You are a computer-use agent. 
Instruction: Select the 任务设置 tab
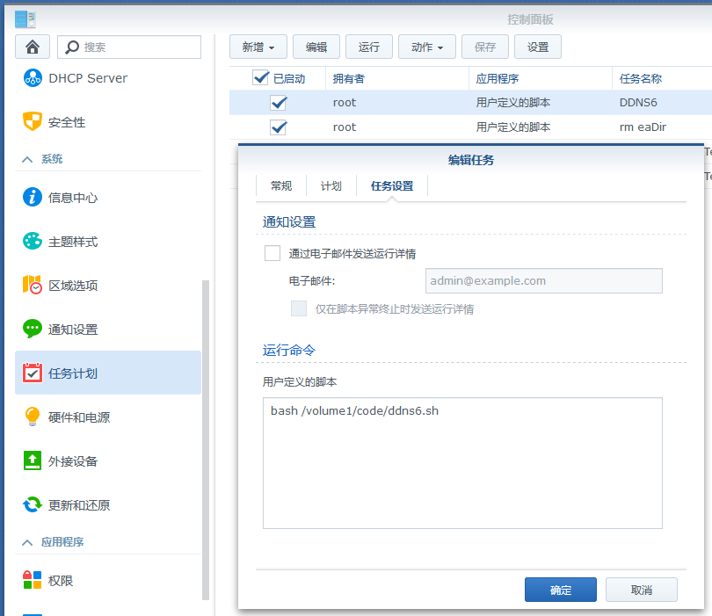(392, 186)
